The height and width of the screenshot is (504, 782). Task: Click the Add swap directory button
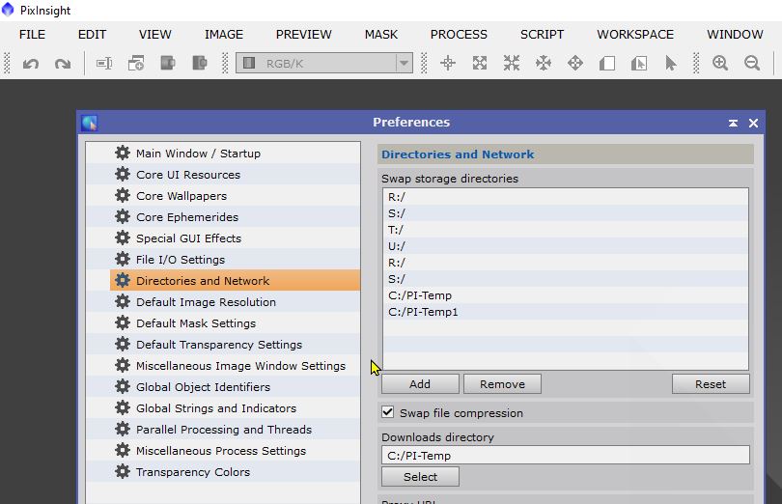click(420, 384)
